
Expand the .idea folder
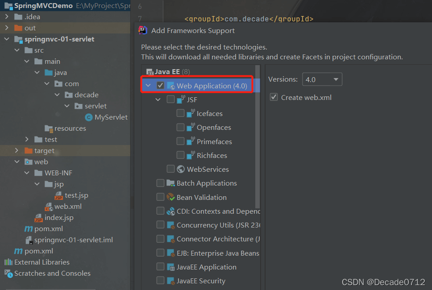point(7,17)
